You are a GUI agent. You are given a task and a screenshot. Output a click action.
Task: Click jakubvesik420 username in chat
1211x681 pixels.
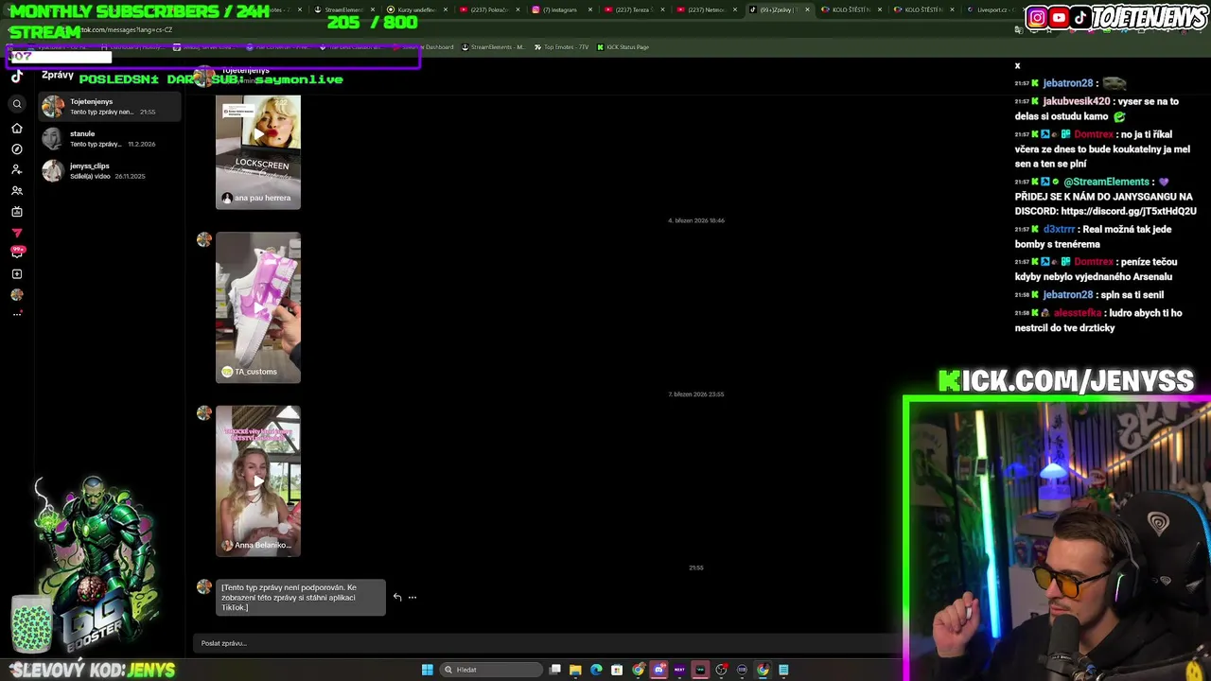(1077, 101)
